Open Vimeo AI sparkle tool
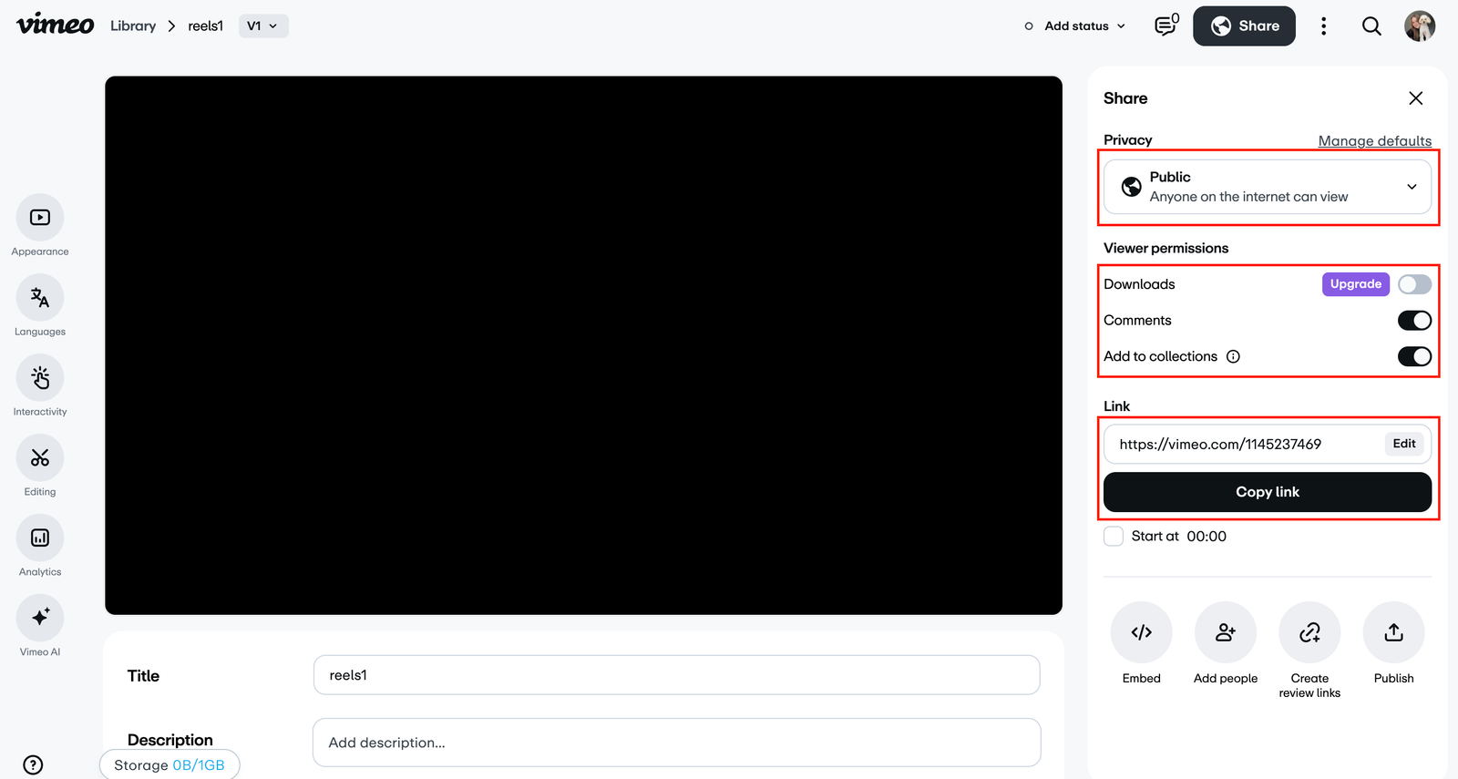Image resolution: width=1458 pixels, height=779 pixels. click(x=40, y=618)
